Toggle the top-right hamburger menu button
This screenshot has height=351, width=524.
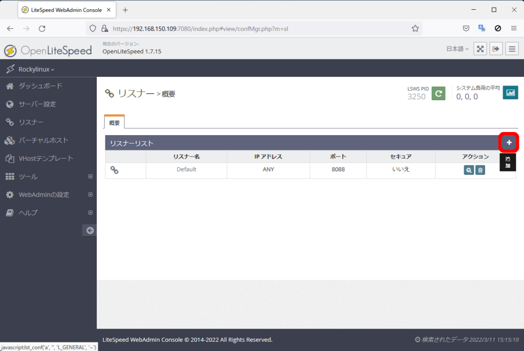512,49
